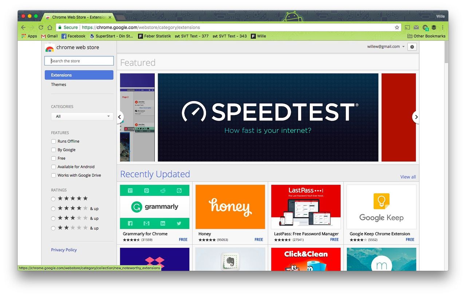Close the Chrome Web Store tab
466x296 pixels.
pyautogui.click(x=110, y=17)
